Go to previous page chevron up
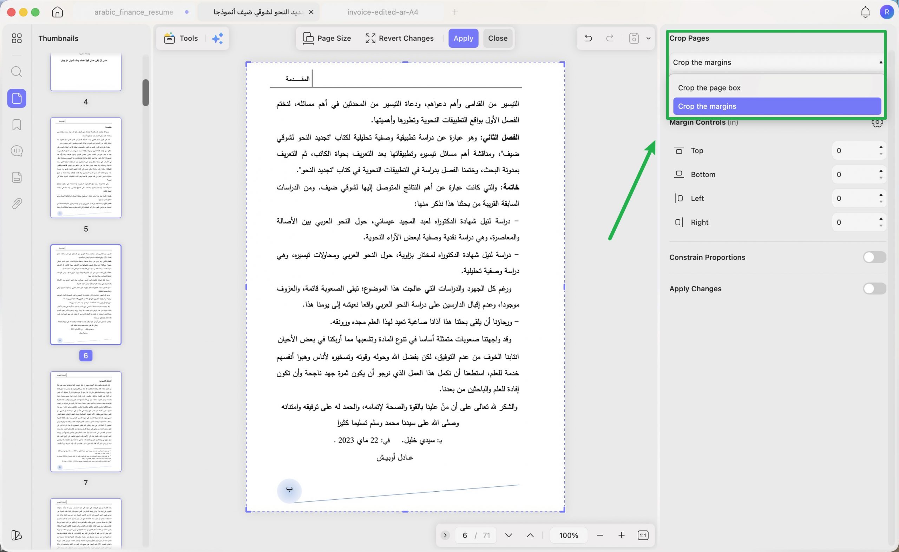 pyautogui.click(x=530, y=536)
